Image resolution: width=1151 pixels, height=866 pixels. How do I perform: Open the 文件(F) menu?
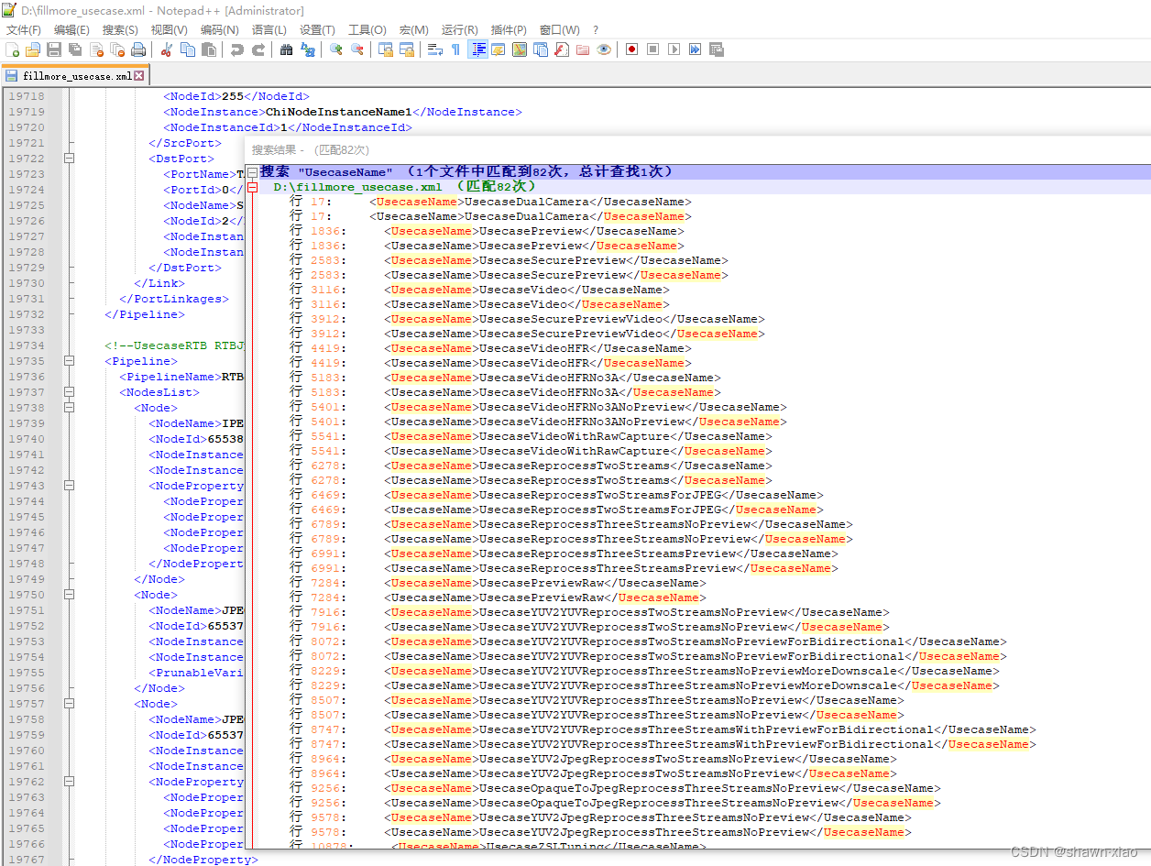[24, 30]
